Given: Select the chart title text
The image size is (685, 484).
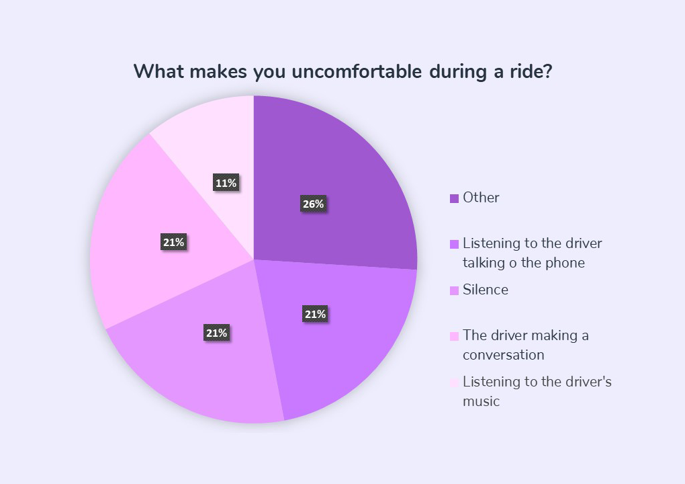Looking at the screenshot, I should (x=343, y=72).
